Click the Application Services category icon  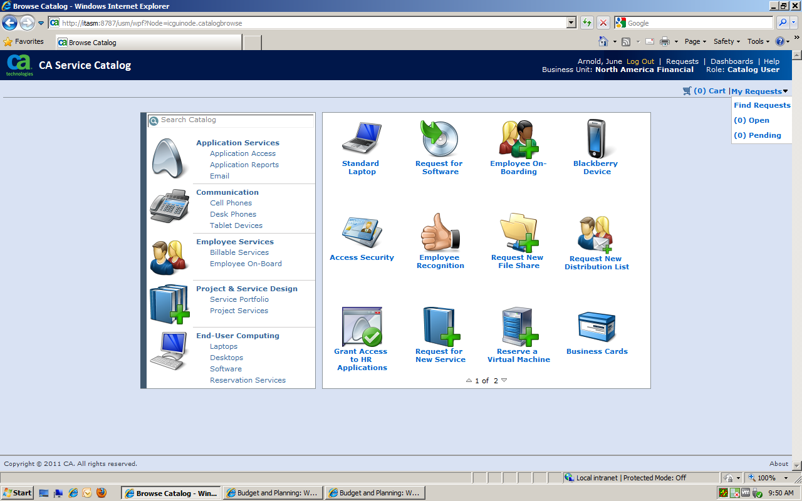169,158
